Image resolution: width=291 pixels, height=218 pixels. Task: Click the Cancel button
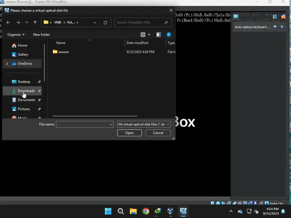click(158, 133)
